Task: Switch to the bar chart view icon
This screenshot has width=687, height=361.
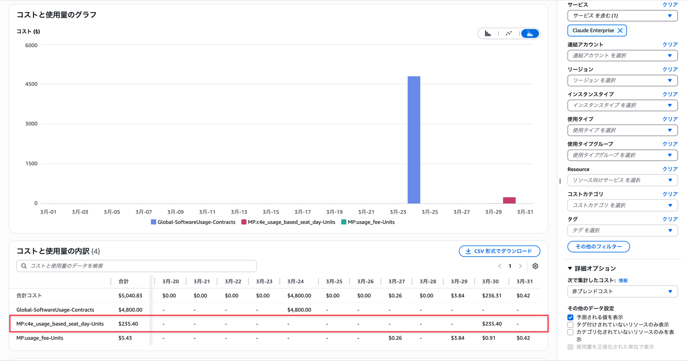Action: pos(488,34)
